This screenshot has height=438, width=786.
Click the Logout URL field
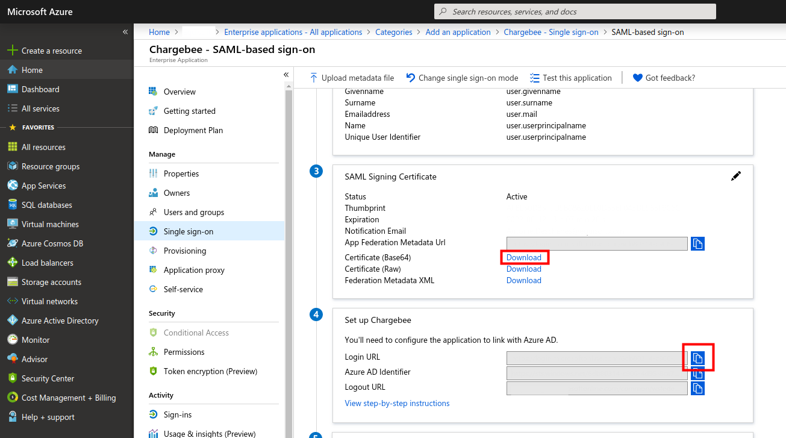(x=597, y=388)
